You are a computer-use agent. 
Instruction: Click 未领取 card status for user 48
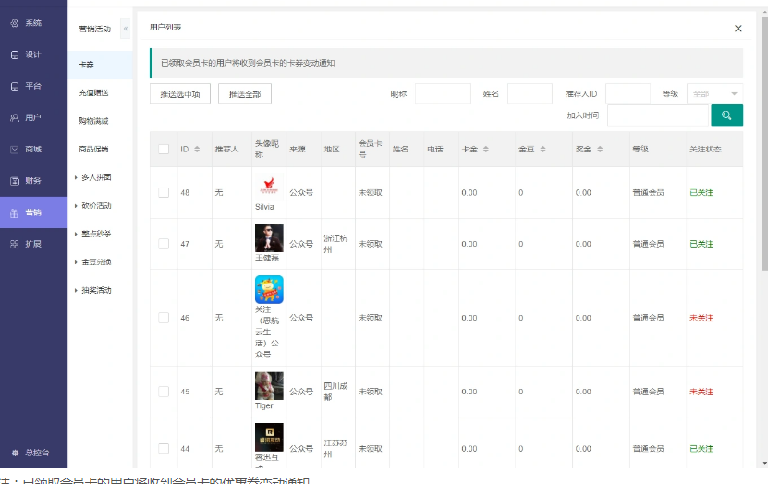click(x=371, y=193)
